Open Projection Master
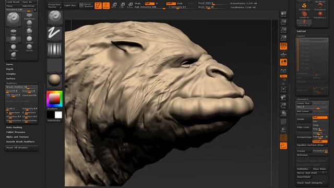334x188 pixels. [54, 6]
